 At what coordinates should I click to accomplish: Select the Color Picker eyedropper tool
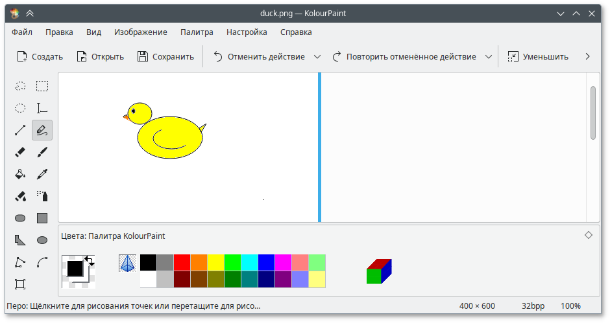click(x=42, y=174)
